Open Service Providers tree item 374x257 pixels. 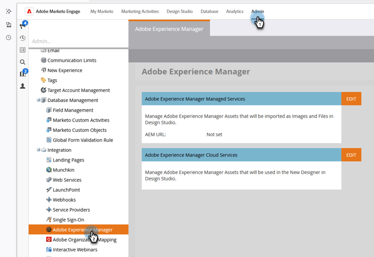coord(72,210)
